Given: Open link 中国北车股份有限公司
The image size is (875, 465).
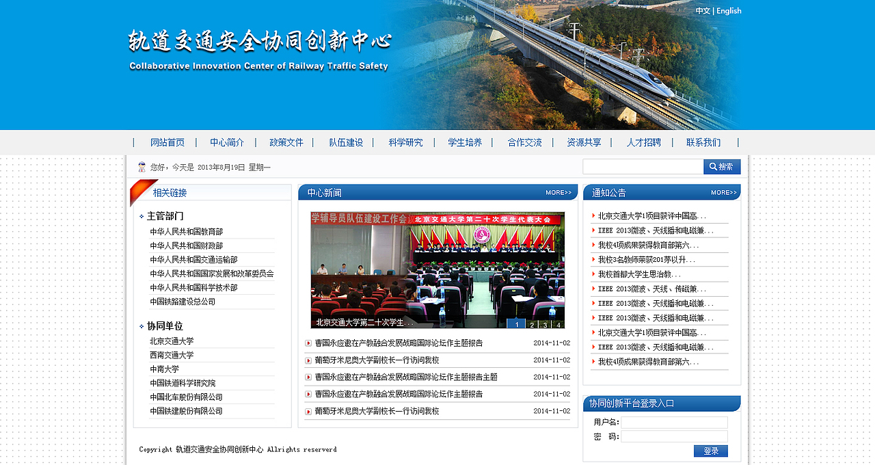Looking at the screenshot, I should 186,397.
